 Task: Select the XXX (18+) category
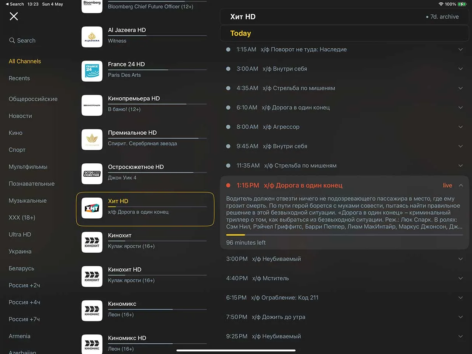pyautogui.click(x=22, y=218)
